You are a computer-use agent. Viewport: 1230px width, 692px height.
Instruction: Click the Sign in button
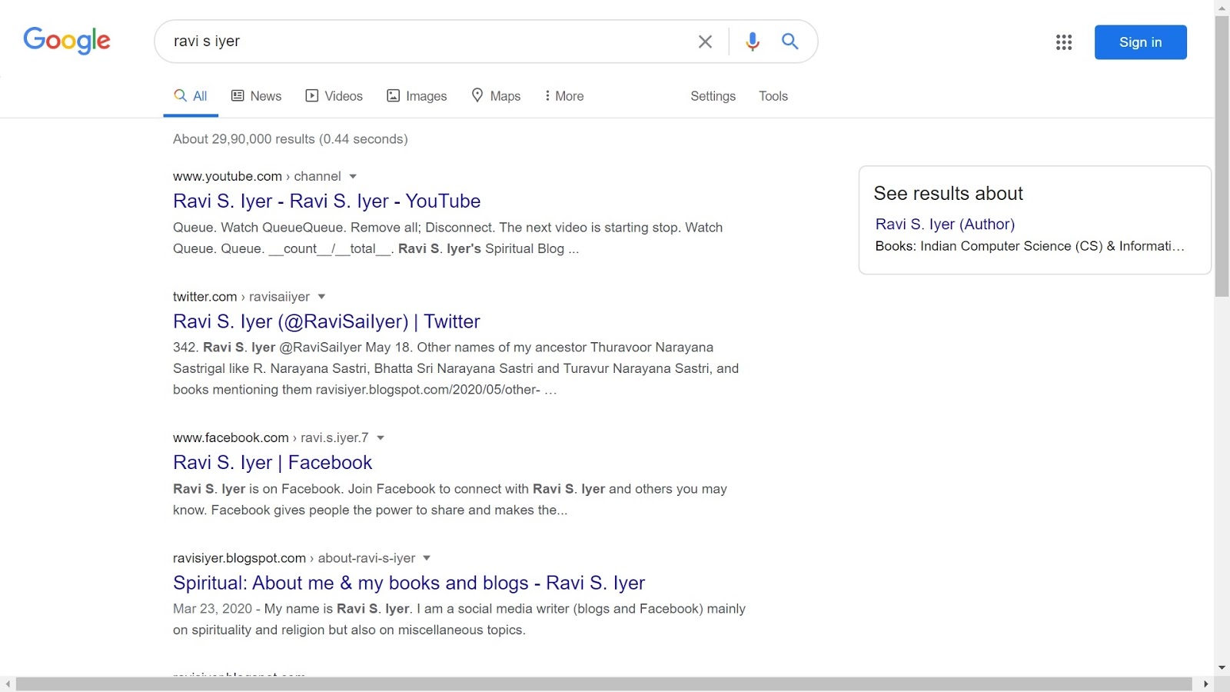coord(1140,42)
